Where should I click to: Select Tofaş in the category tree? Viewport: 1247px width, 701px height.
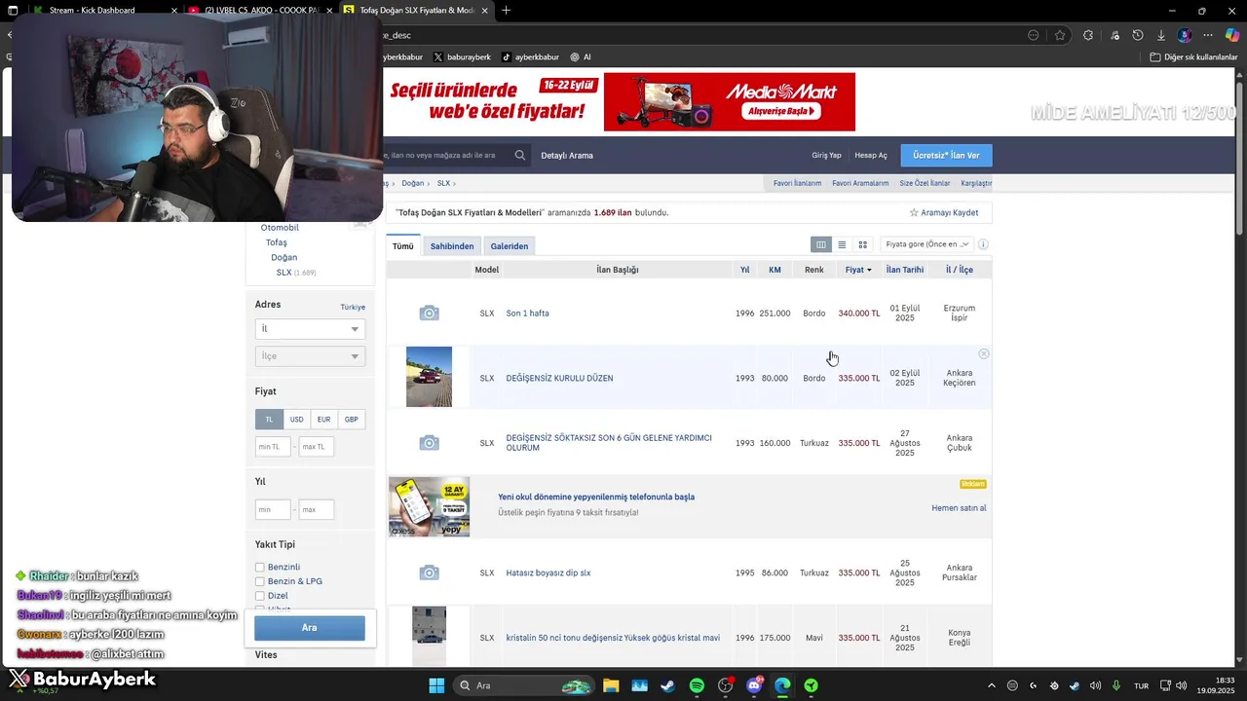[x=277, y=242]
